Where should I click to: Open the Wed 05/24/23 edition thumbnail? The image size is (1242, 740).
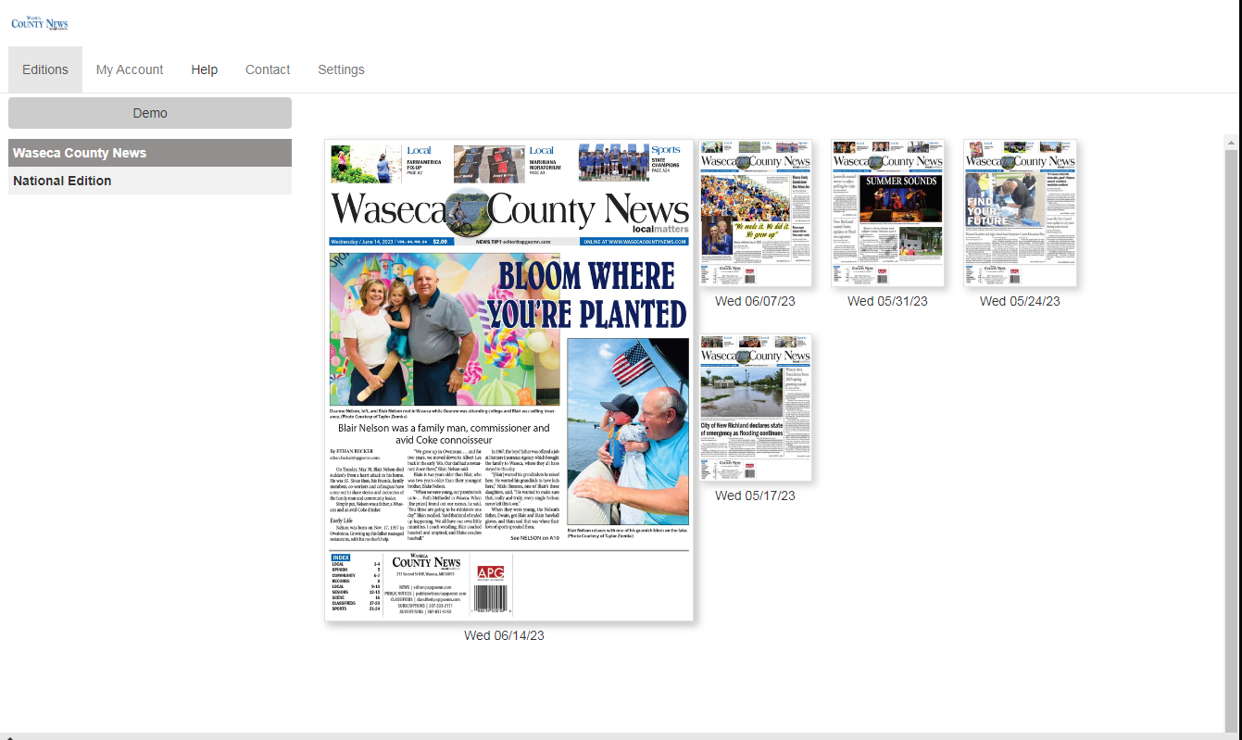click(x=1020, y=213)
